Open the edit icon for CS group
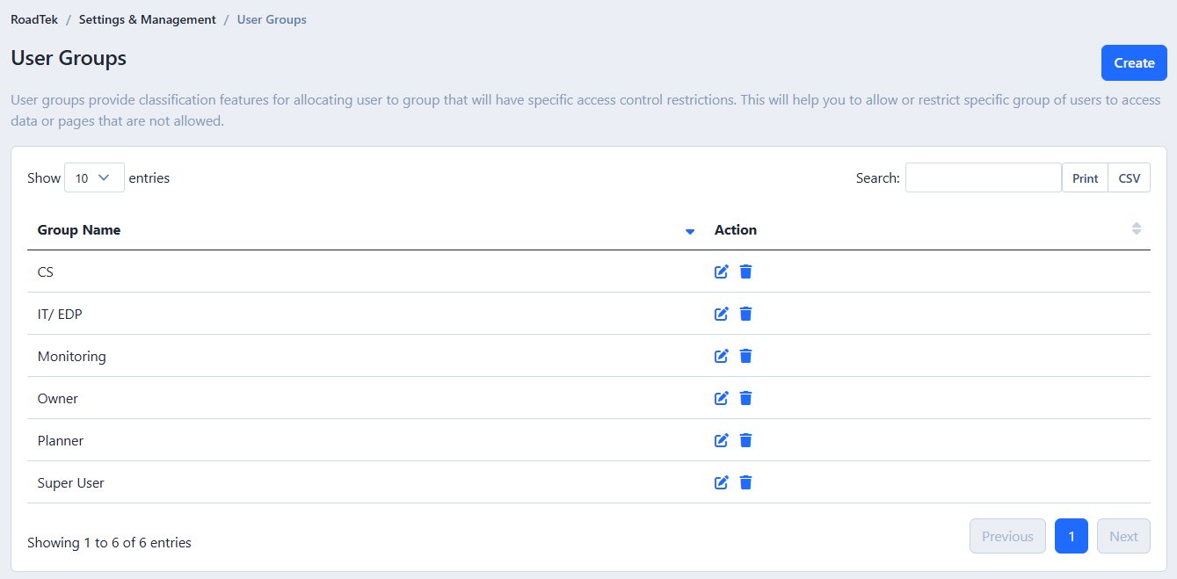Screen dimensions: 1177x579 721,271
